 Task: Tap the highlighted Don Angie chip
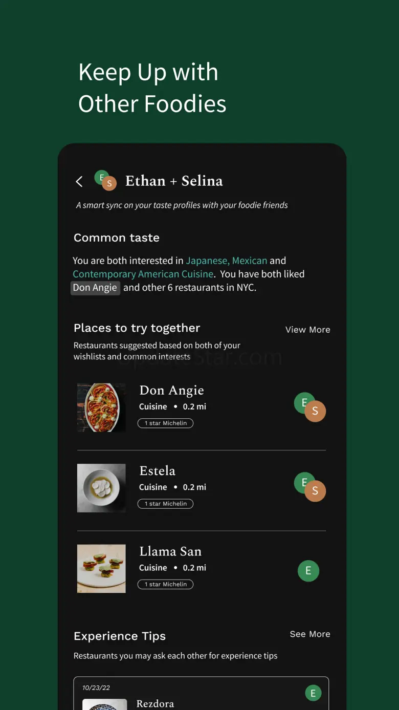95,288
